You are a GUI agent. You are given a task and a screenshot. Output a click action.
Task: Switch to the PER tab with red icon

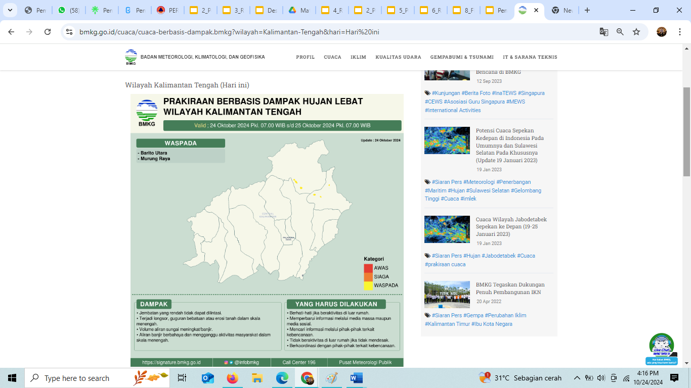click(167, 10)
